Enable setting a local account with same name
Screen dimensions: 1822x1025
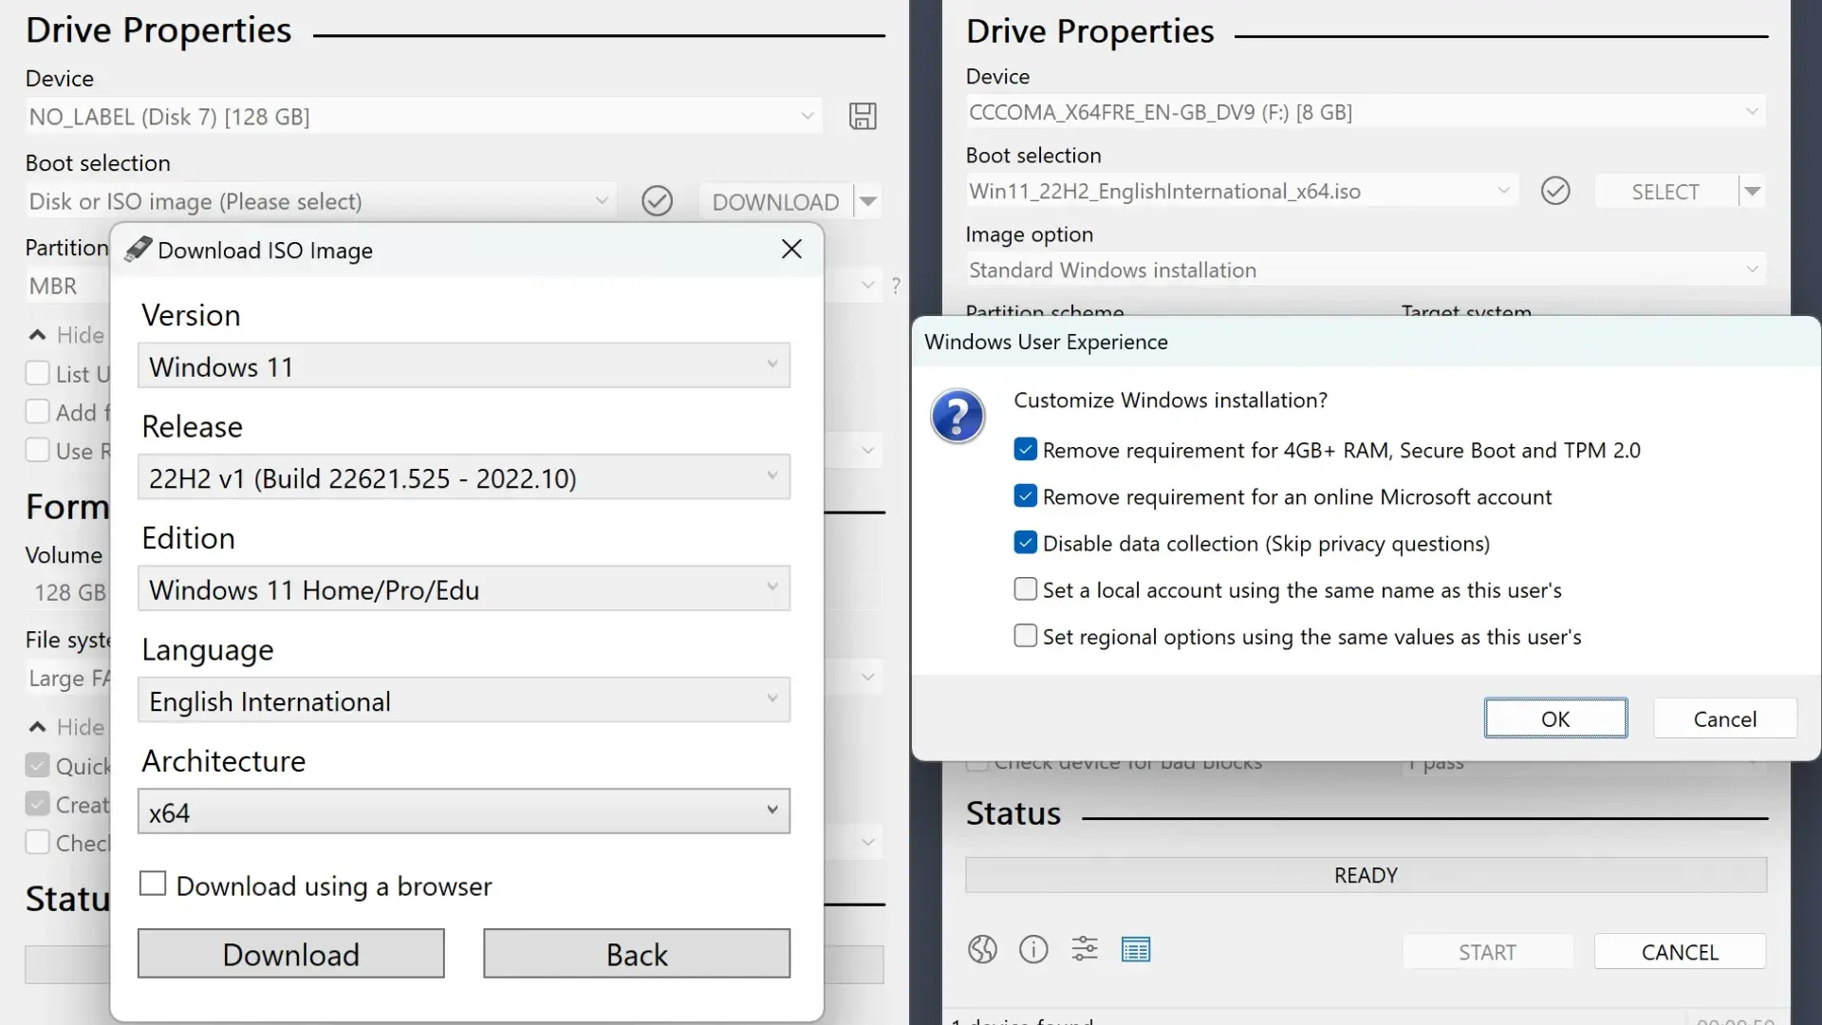click(1024, 589)
